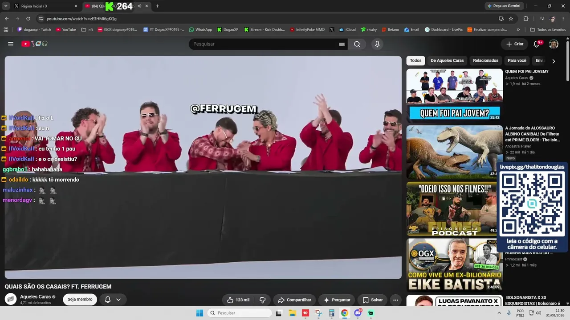Screen dimensions: 570x320
Task: Click the YouTube search input field
Action: click(263, 44)
